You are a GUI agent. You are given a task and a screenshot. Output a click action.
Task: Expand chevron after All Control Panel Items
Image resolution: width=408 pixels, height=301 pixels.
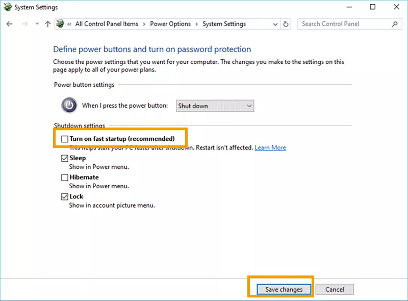(144, 24)
